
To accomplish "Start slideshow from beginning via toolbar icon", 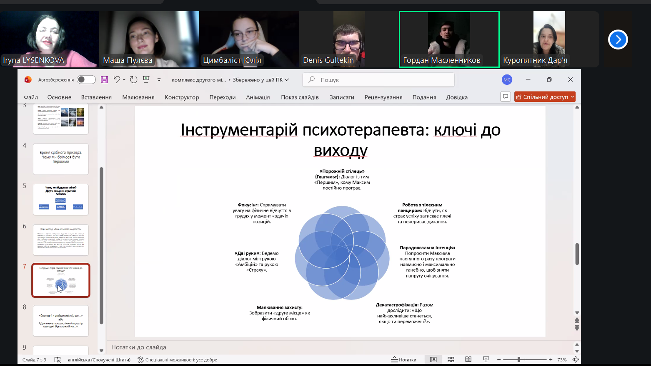I will click(146, 79).
